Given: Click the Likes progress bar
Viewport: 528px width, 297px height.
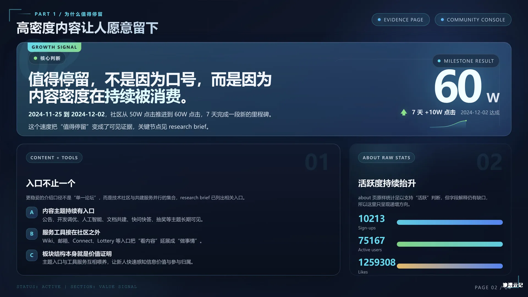Looking at the screenshot, I should 450,266.
